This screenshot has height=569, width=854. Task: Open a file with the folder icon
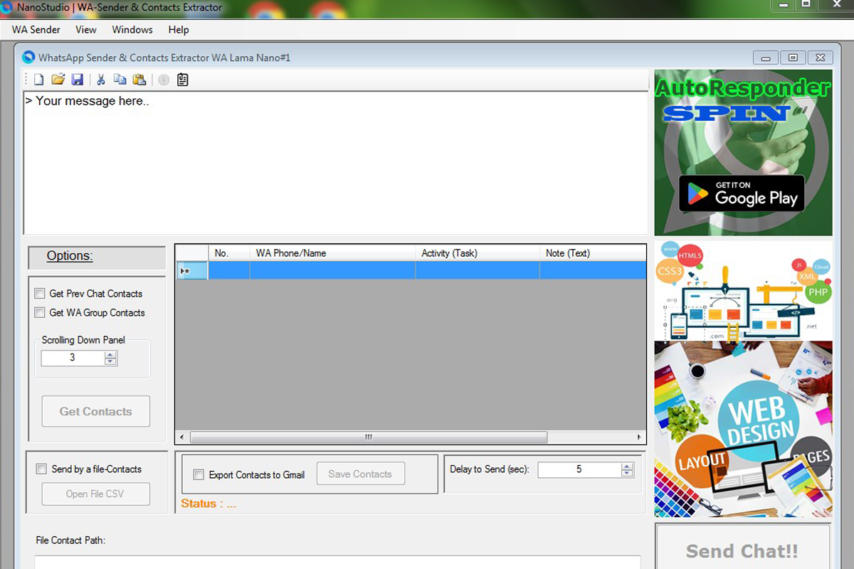[58, 80]
